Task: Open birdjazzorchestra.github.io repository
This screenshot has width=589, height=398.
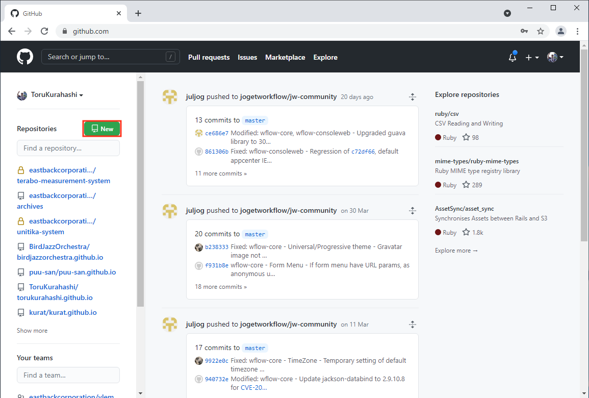Action: pos(60,252)
